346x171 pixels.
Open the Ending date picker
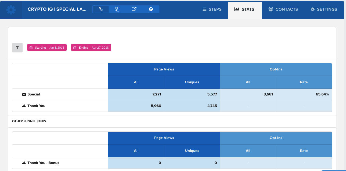click(x=91, y=48)
